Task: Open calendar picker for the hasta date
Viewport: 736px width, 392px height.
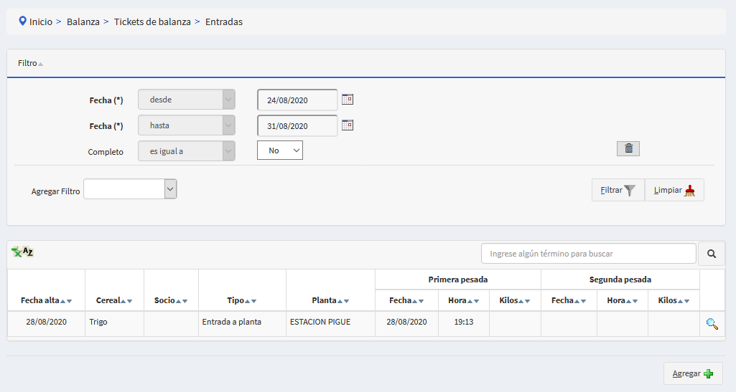Action: (348, 125)
